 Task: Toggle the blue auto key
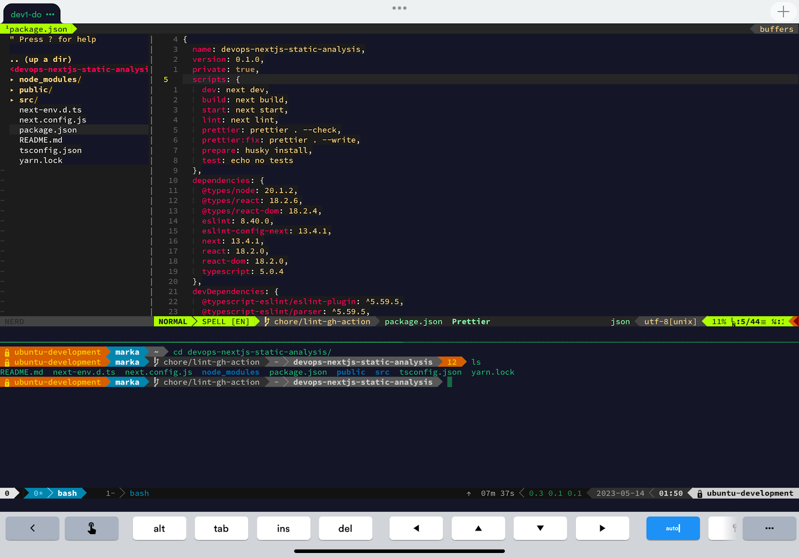click(x=673, y=528)
